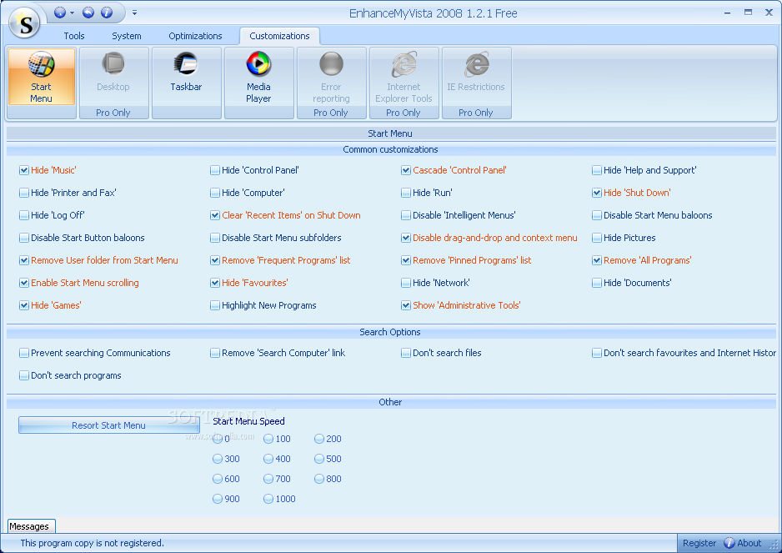Select Start Menu Speed 1000
This screenshot has height=553, width=782.
coord(268,499)
